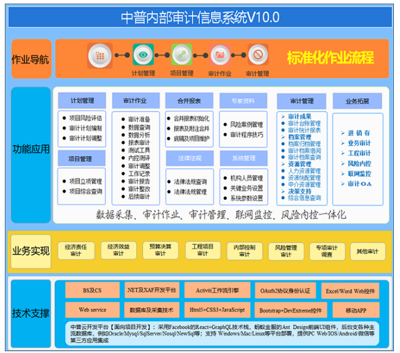
Task: Open 审计计划调整 item
Action: pyautogui.click(x=85, y=138)
